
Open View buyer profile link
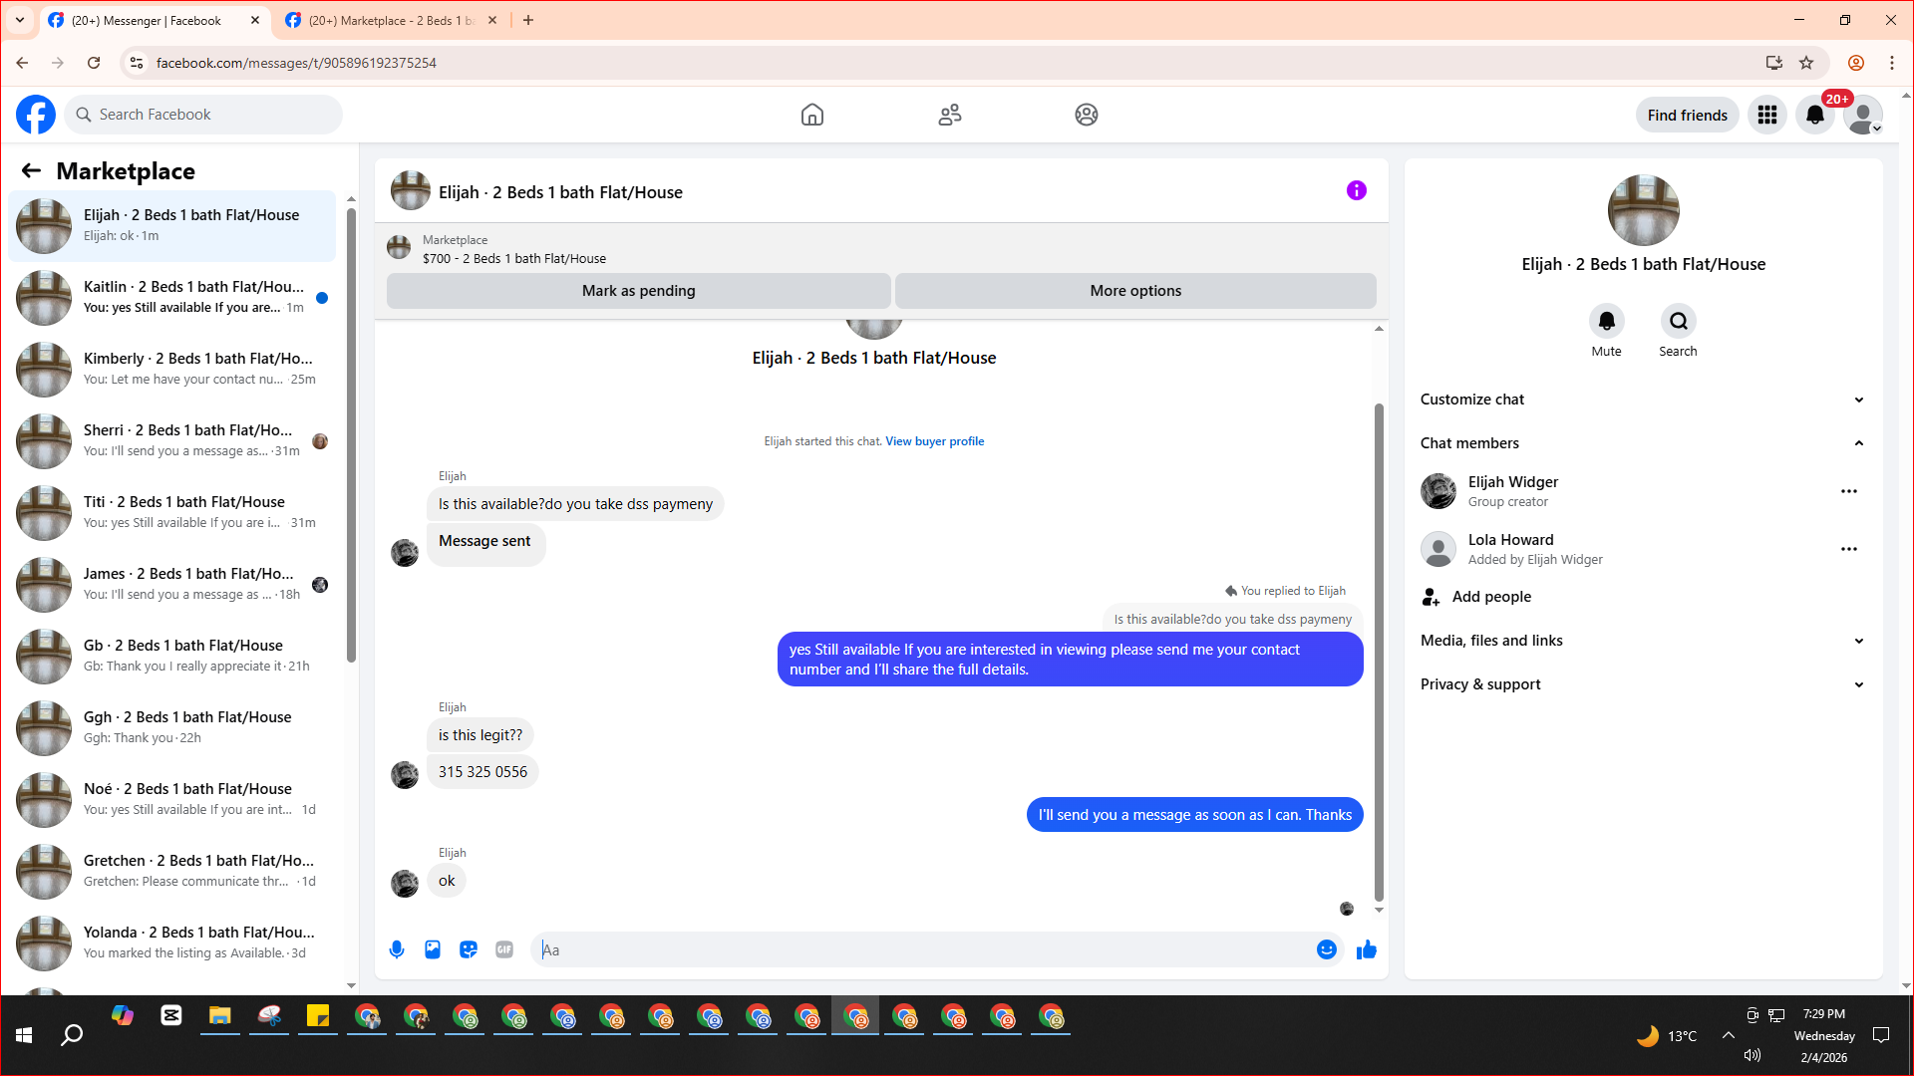(x=934, y=441)
